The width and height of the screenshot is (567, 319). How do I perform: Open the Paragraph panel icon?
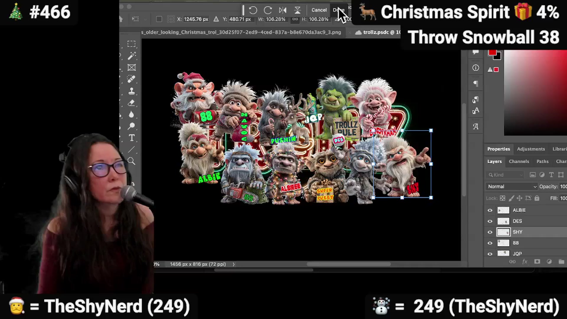click(x=475, y=84)
